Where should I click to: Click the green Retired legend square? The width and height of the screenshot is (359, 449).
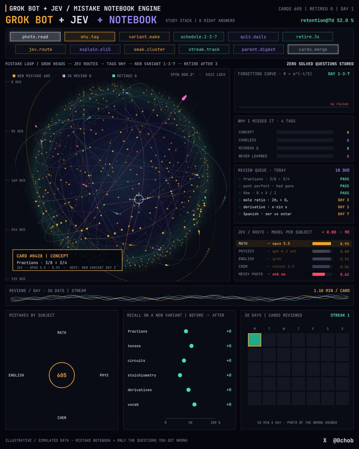114,76
